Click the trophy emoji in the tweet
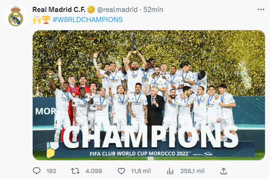 46,20
